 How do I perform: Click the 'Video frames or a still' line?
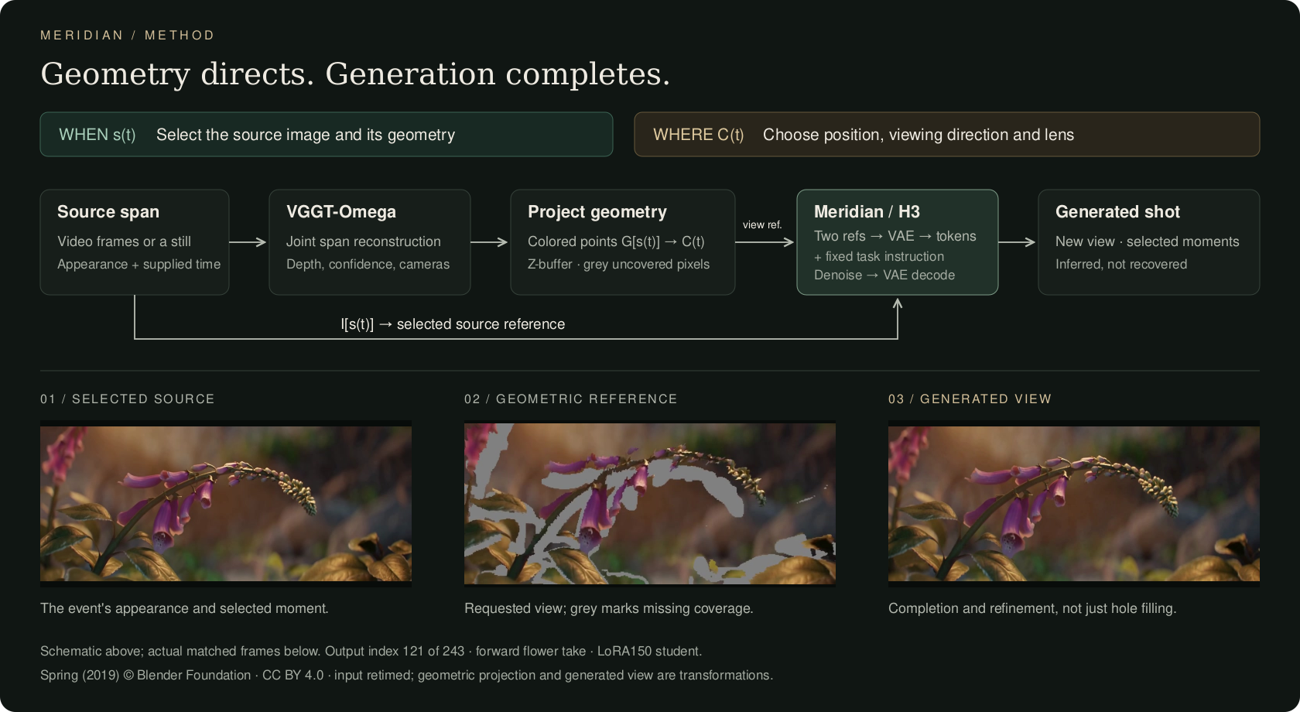point(124,241)
